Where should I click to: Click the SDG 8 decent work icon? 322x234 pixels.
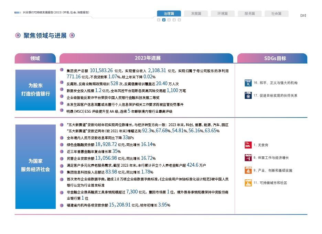(248, 158)
